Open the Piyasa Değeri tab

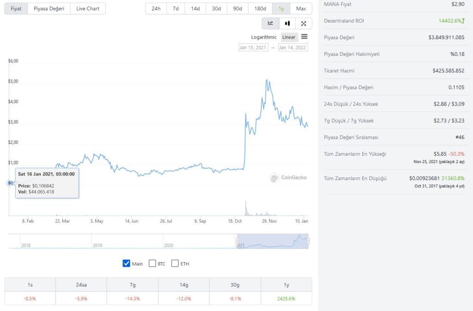tap(49, 8)
